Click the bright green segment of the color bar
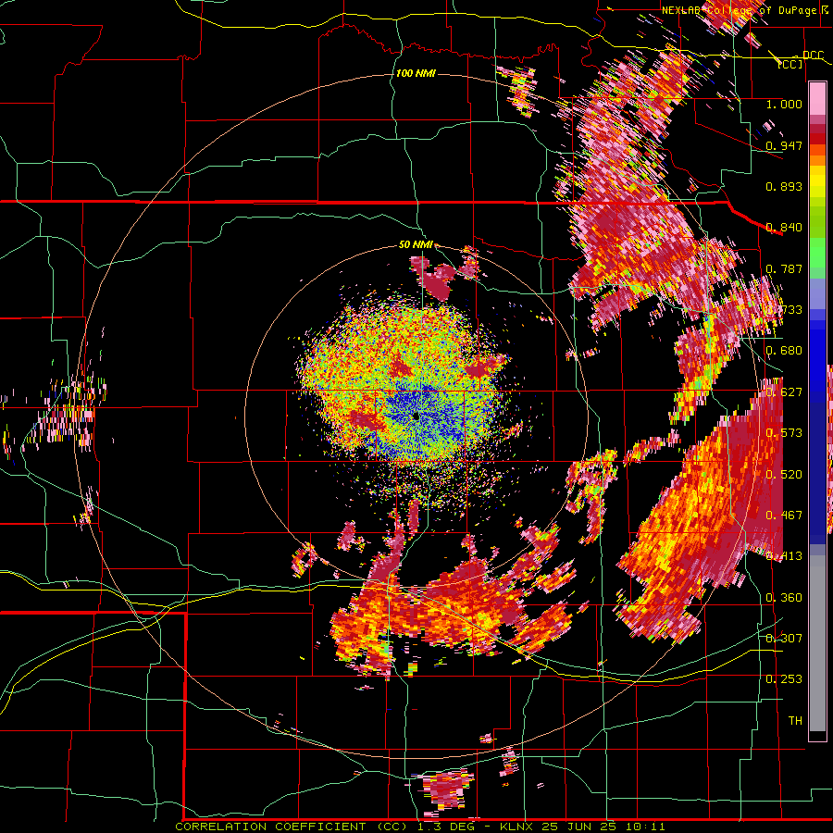Viewport: 833px width, 833px height. click(817, 253)
